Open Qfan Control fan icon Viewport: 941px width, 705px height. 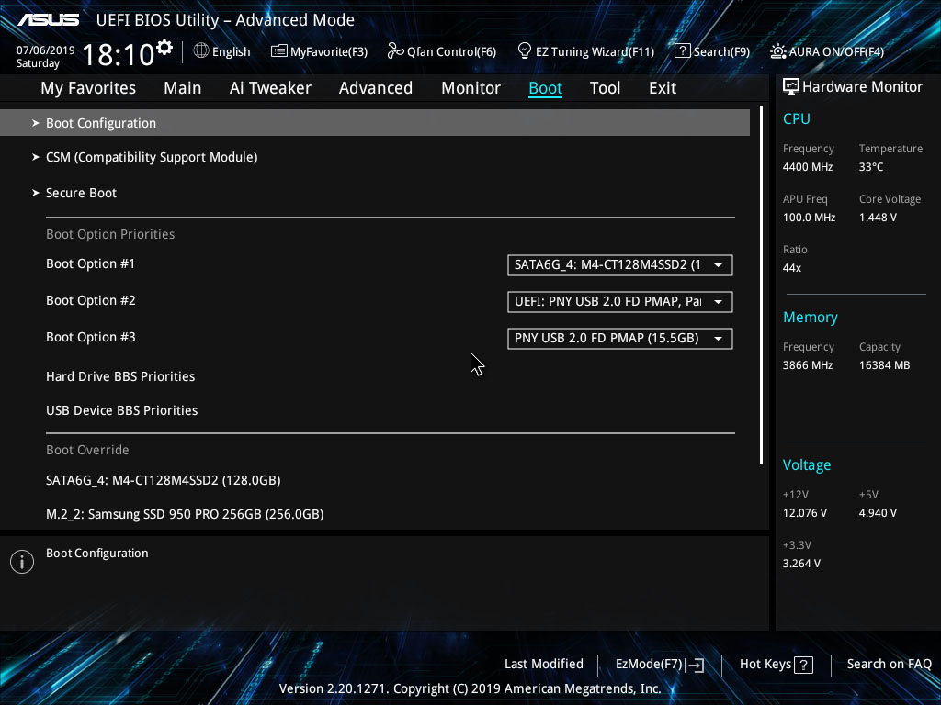pos(395,51)
